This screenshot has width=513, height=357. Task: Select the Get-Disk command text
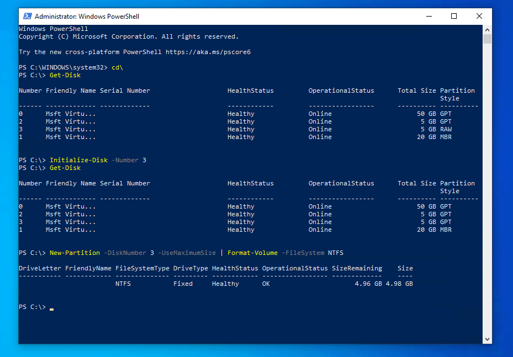[65, 74]
